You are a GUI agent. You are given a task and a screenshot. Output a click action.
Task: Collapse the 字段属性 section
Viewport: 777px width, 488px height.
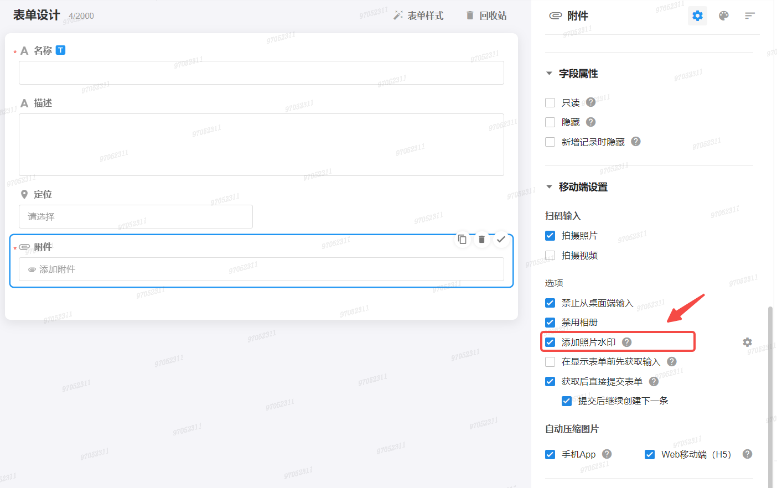[548, 73]
